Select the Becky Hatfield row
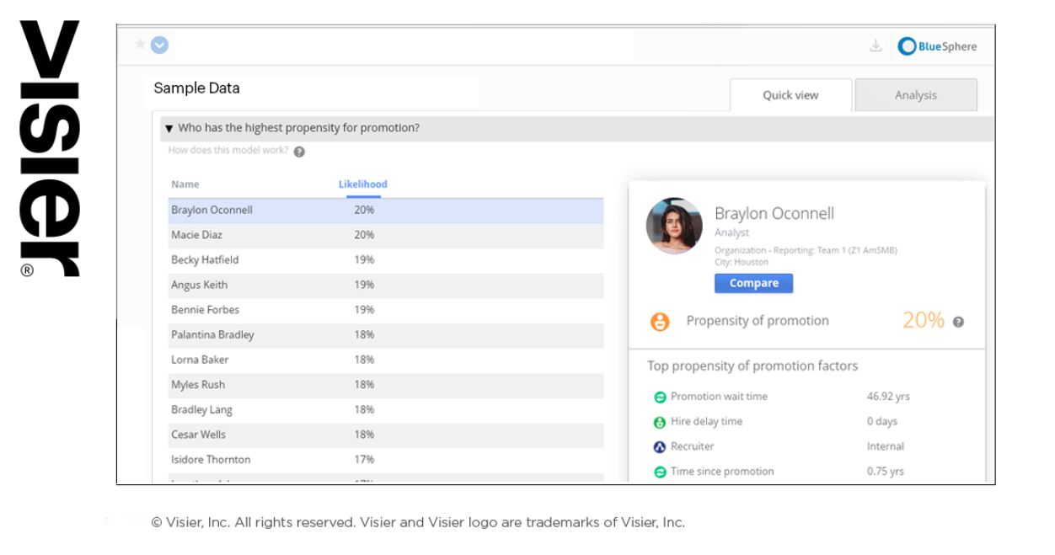The width and height of the screenshot is (1055, 555). pos(385,260)
